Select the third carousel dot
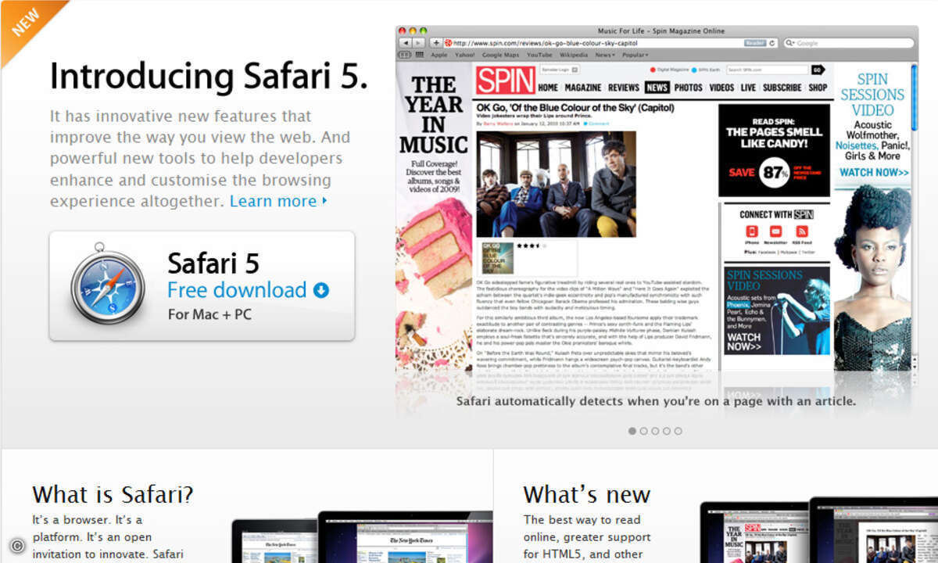 pos(655,431)
